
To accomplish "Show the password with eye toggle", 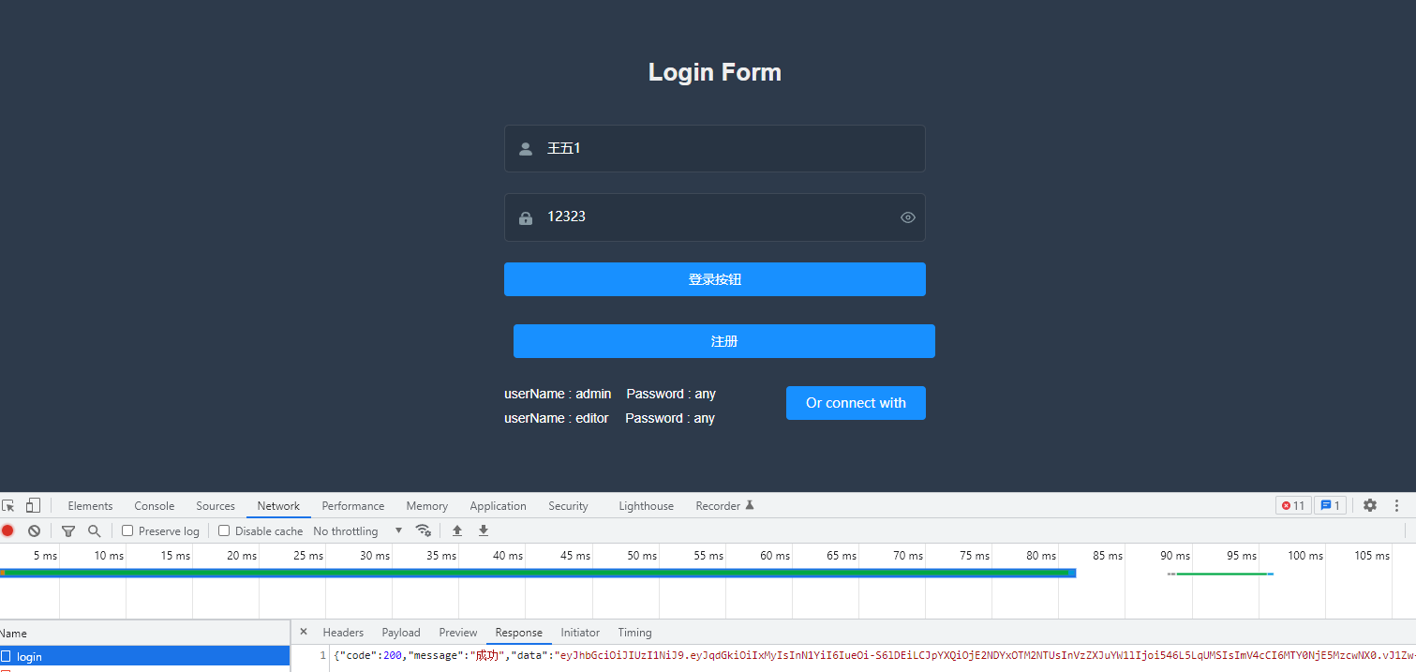I will (907, 217).
